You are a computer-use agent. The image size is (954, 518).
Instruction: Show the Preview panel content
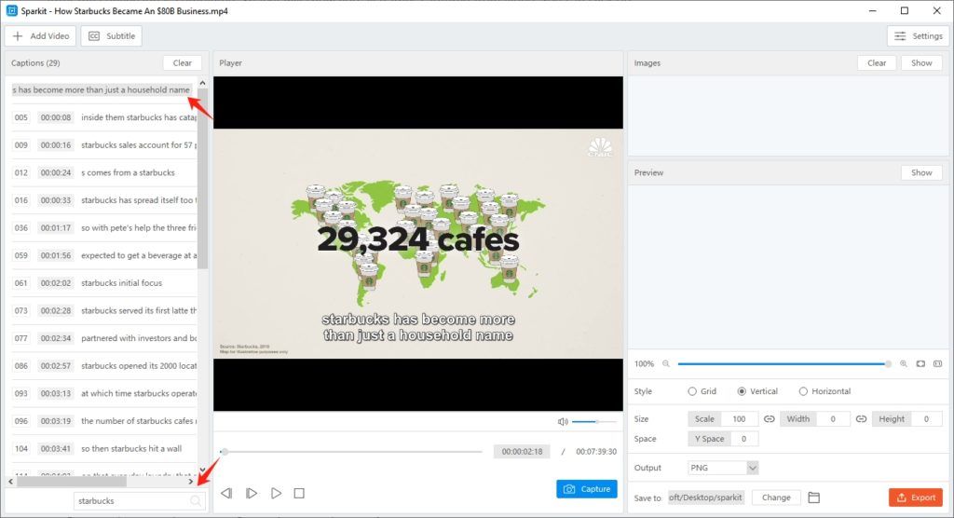tap(921, 173)
